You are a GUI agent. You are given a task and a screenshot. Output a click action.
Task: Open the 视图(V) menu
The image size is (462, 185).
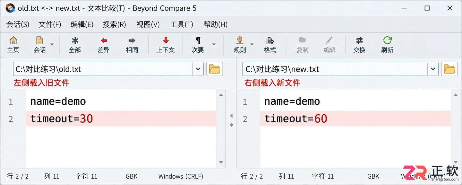click(148, 24)
